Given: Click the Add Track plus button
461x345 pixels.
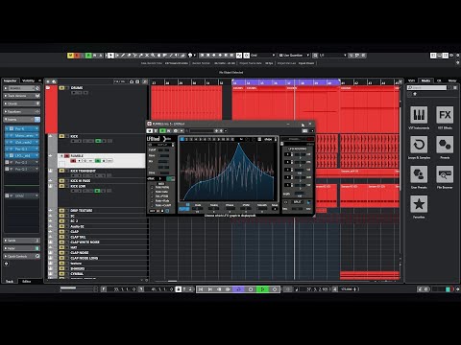Looking at the screenshot, I should pyautogui.click(x=48, y=81).
